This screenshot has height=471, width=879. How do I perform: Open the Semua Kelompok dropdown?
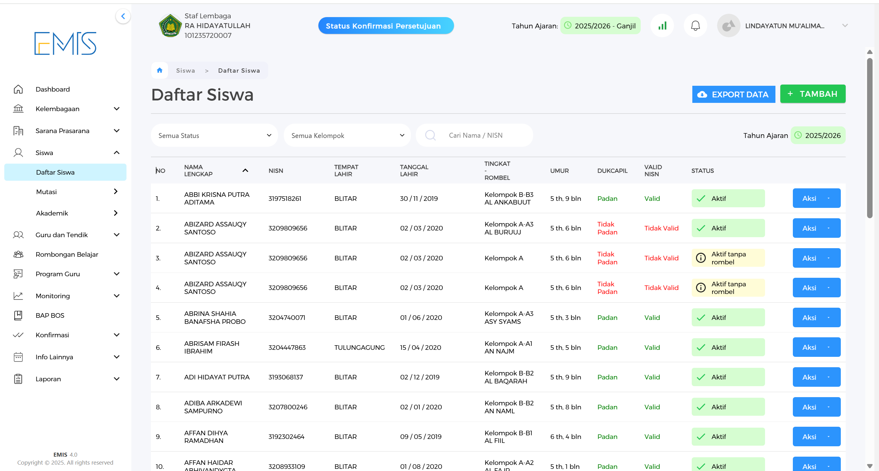point(347,135)
